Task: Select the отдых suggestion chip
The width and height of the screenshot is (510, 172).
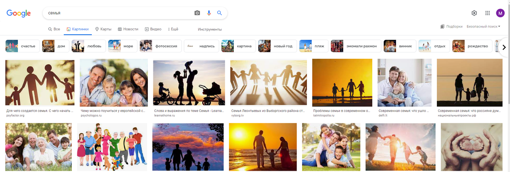Action: point(434,46)
